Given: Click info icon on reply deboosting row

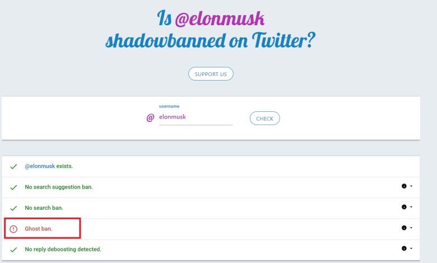Looking at the screenshot, I should pos(404,248).
